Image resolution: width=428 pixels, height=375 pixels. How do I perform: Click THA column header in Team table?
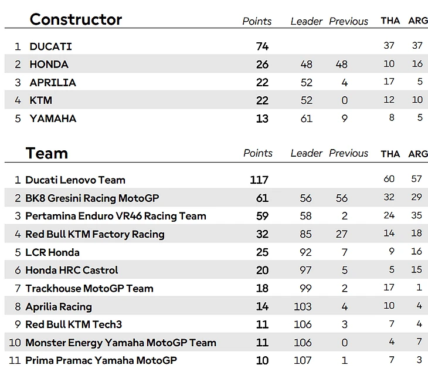click(x=390, y=154)
